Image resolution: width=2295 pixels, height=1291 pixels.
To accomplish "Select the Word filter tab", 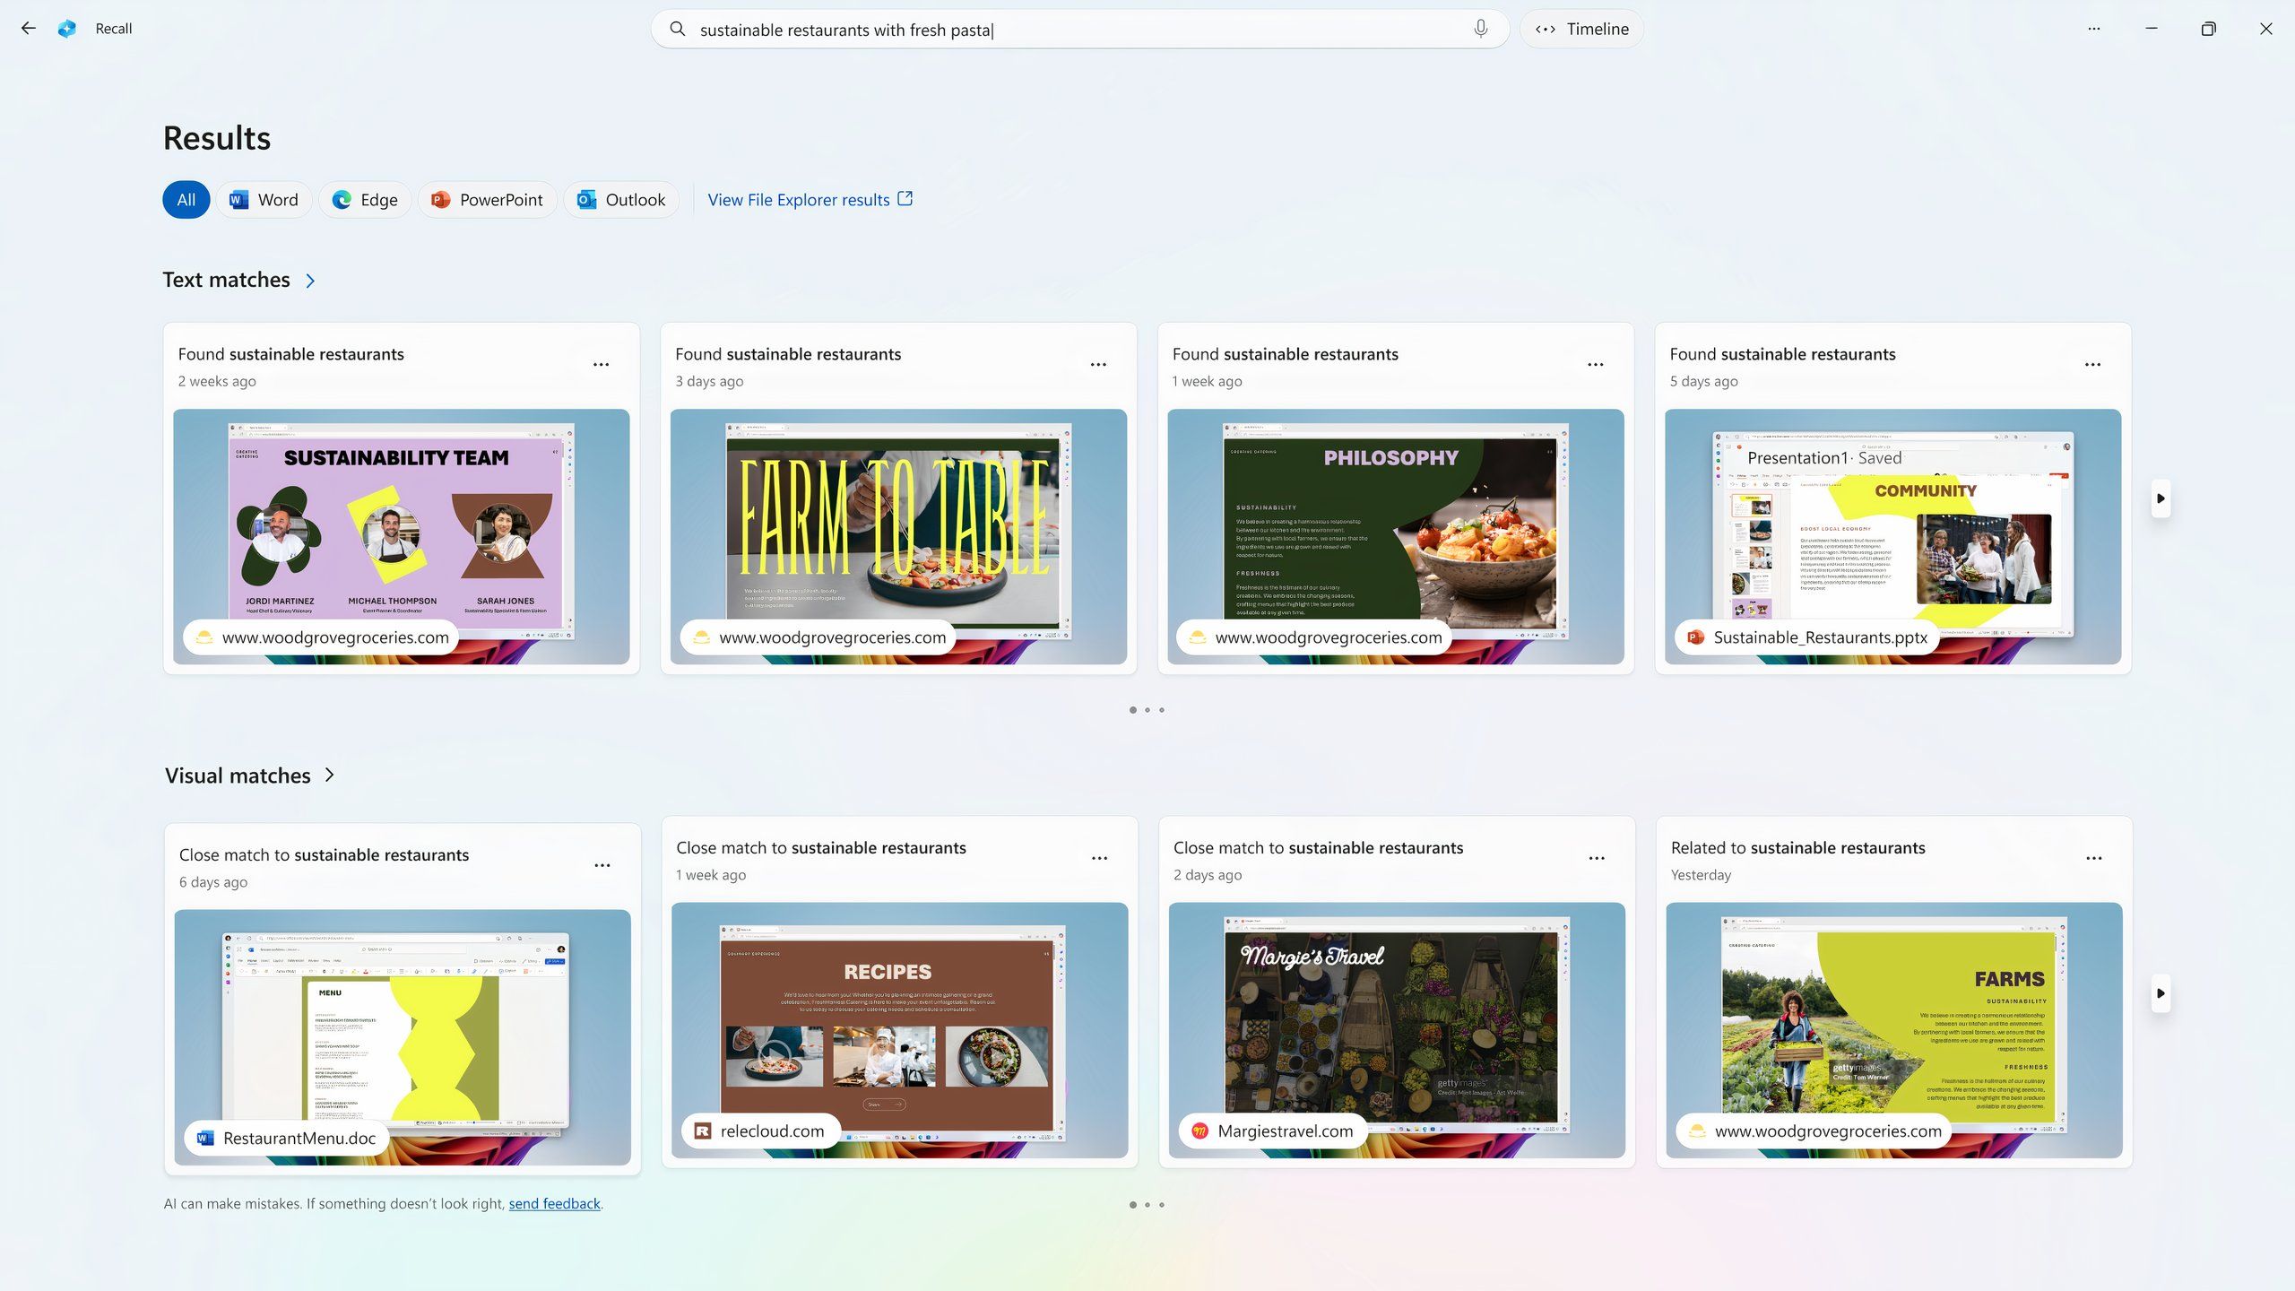I will pos(264,199).
